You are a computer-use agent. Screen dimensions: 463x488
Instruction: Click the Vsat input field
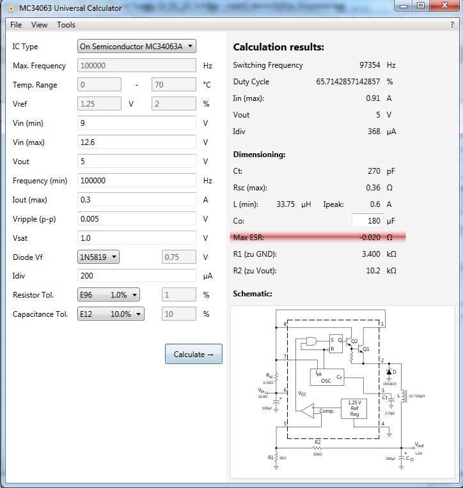pyautogui.click(x=137, y=238)
